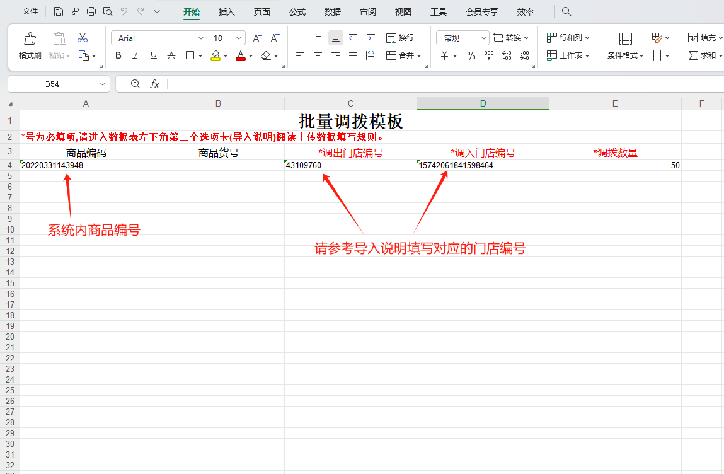Image resolution: width=724 pixels, height=474 pixels.
Task: Open the 条件格式 conditional formatting tool
Action: [624, 55]
